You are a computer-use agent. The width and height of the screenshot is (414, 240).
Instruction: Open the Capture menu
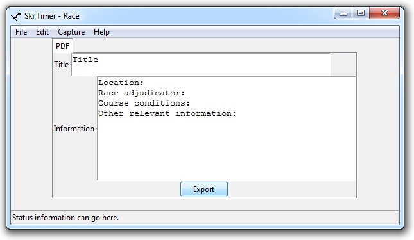(x=71, y=32)
